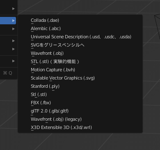The width and height of the screenshot is (160, 150).
Task: Pick Universal Scene Description (.usd) entry
Action: [80, 37]
